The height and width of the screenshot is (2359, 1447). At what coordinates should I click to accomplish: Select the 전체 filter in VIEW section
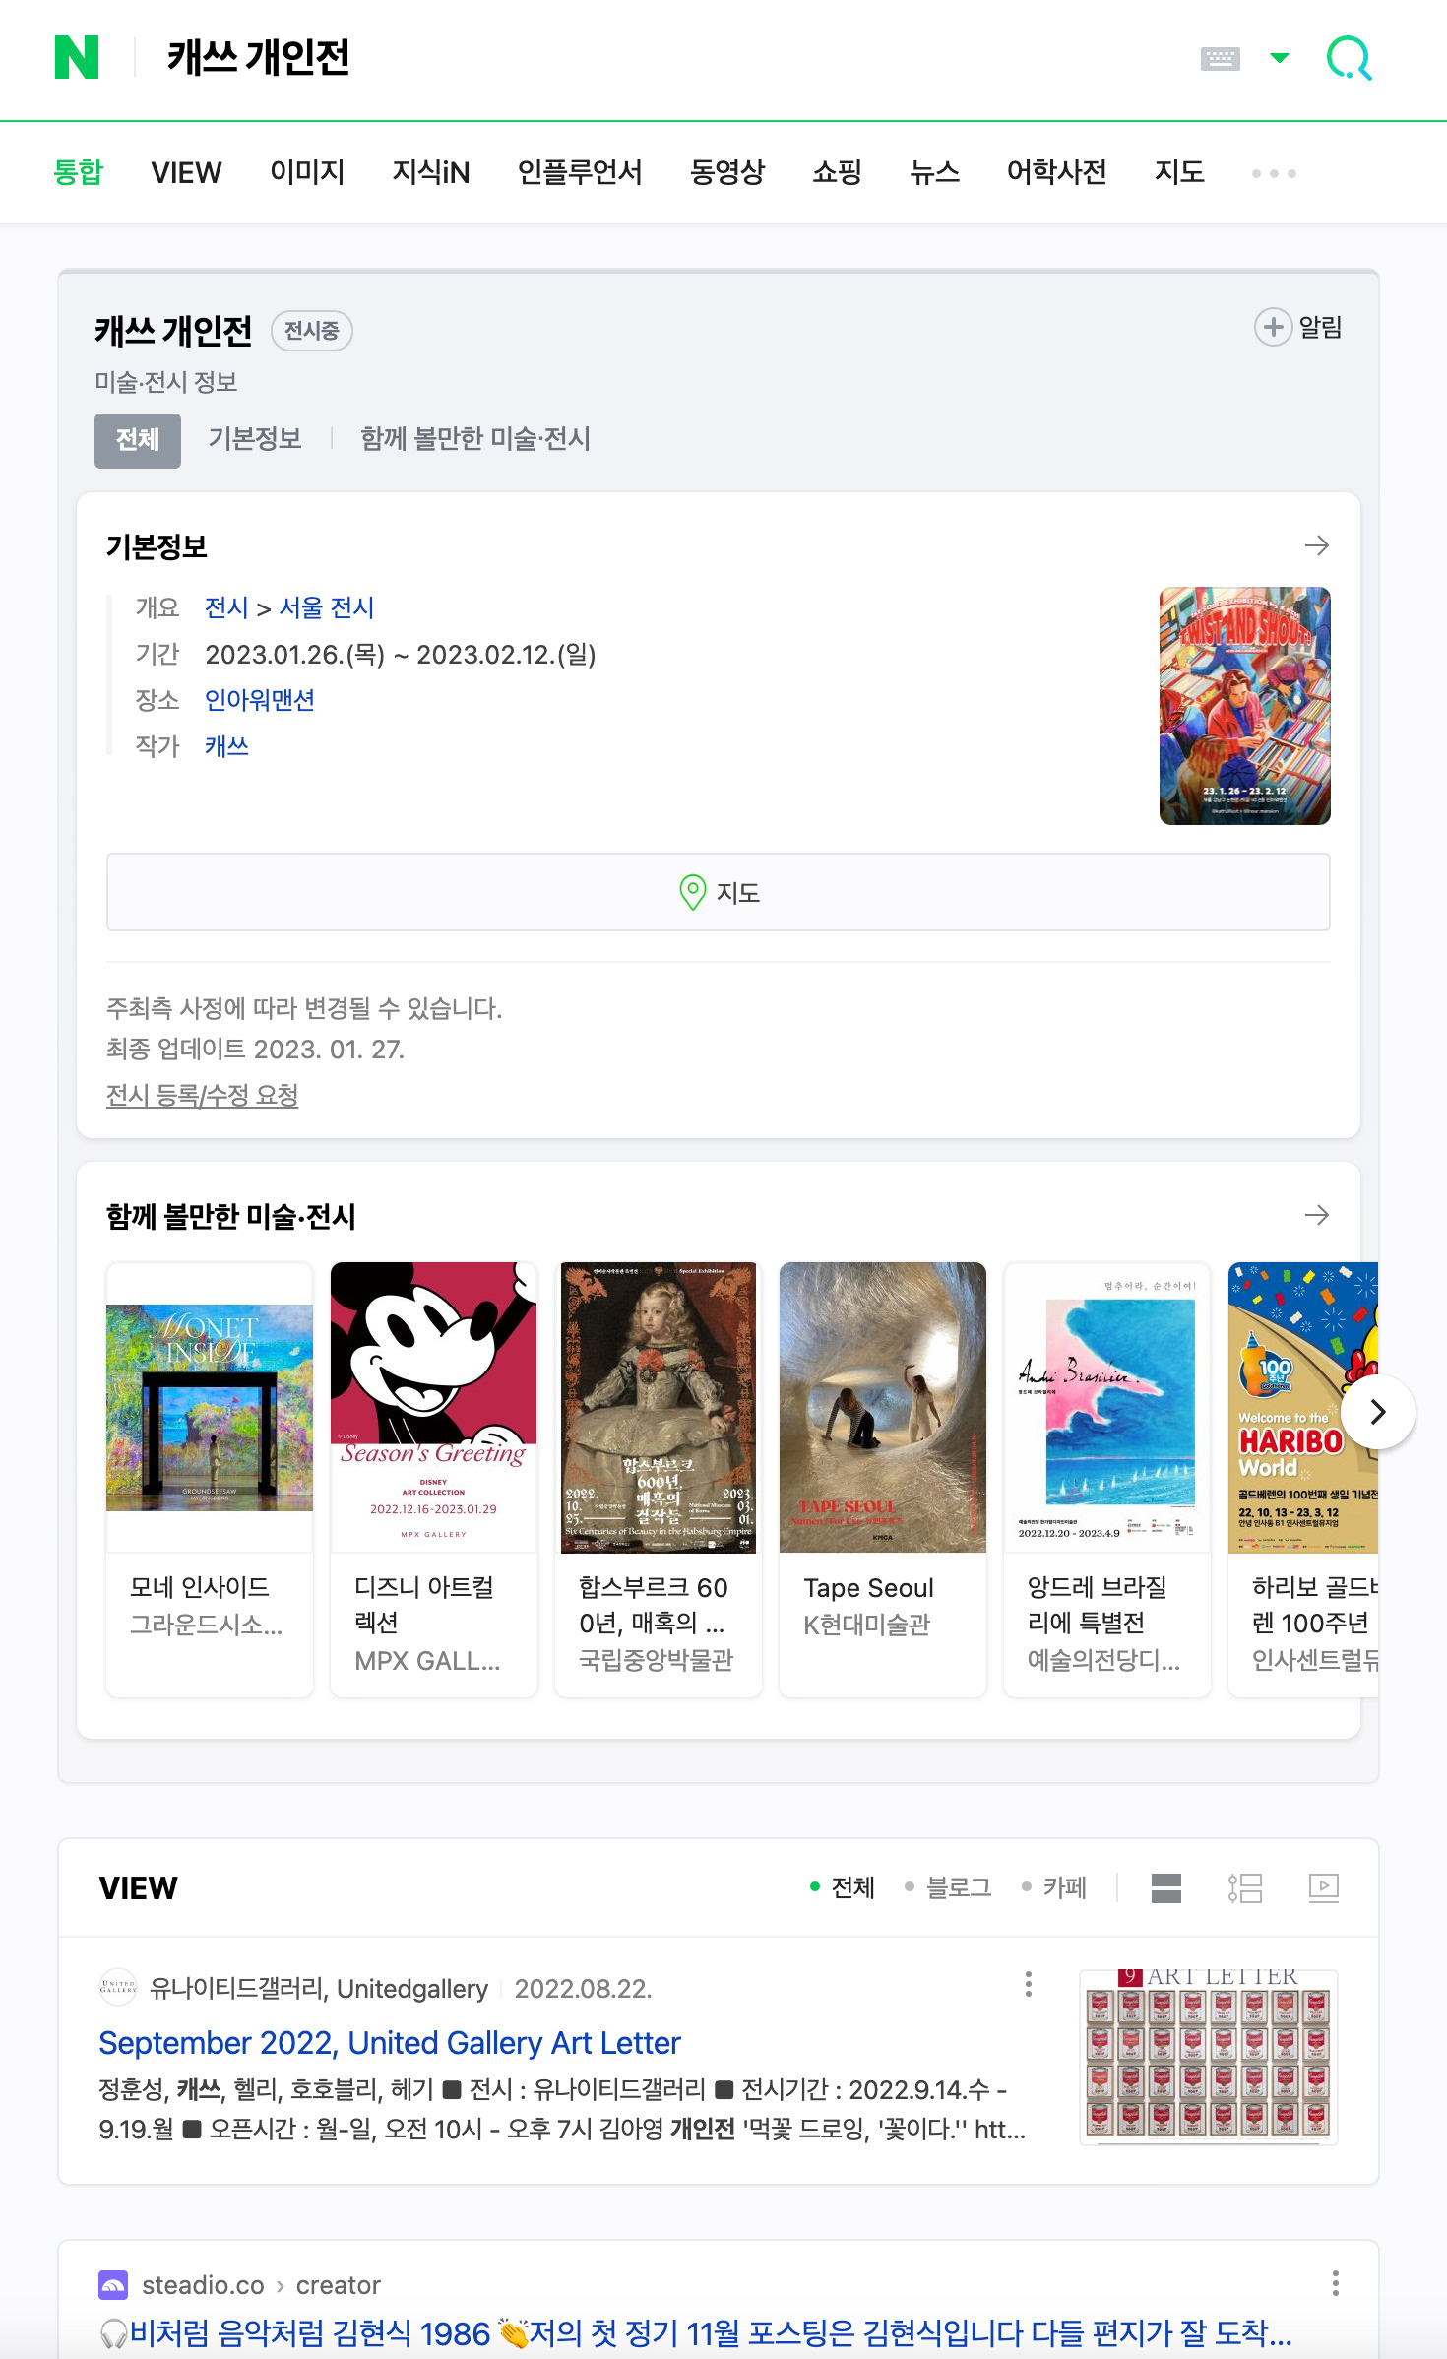[843, 1887]
